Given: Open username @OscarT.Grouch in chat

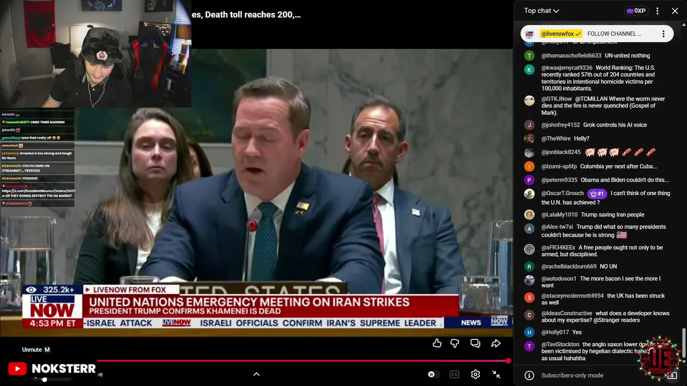Looking at the screenshot, I should point(562,194).
